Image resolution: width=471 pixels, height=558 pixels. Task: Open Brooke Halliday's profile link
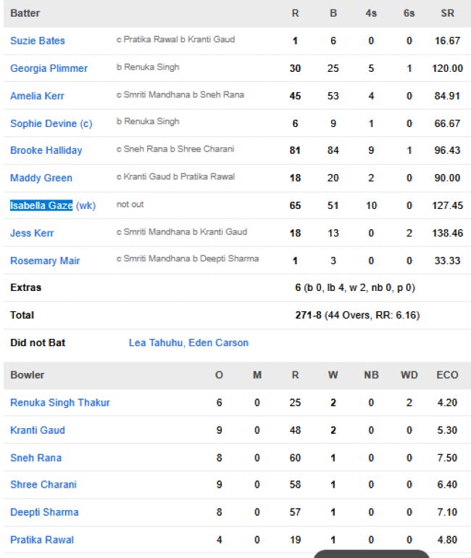(46, 150)
